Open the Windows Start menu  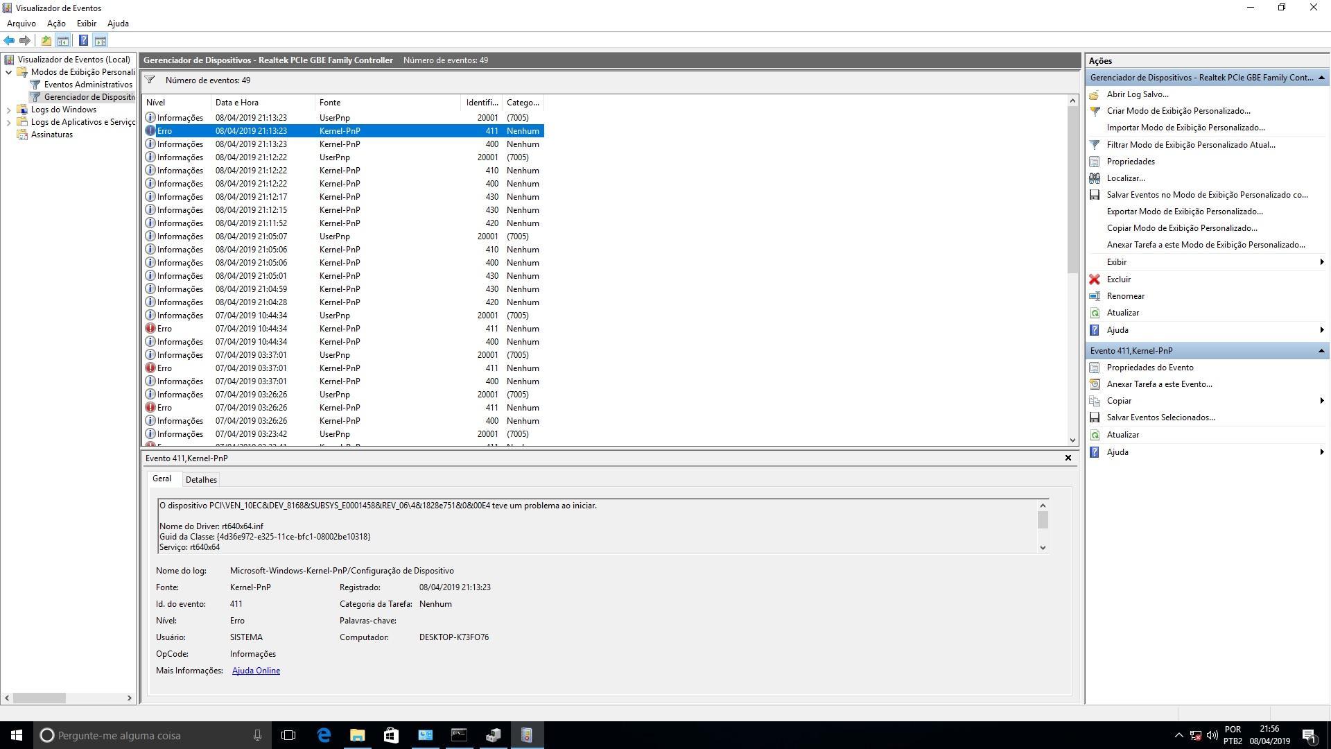(17, 735)
